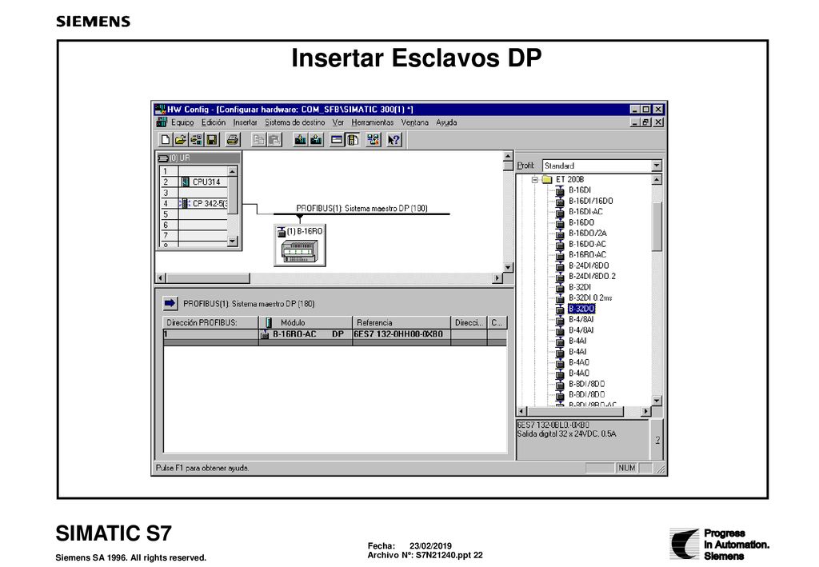The width and height of the screenshot is (819, 567).
Task: Click the context Help arrow-question icon
Action: tap(394, 139)
